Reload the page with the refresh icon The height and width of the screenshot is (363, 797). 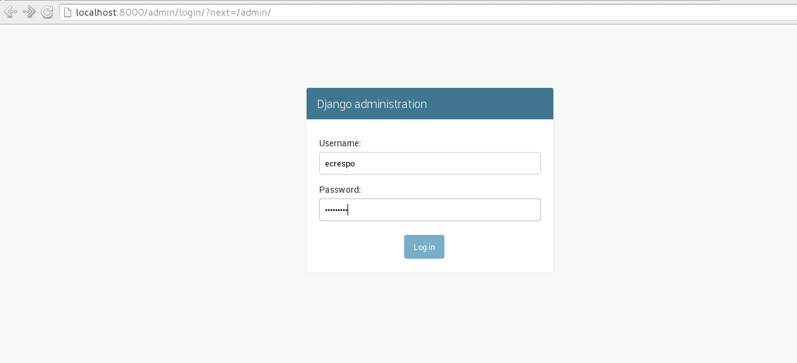[x=47, y=12]
